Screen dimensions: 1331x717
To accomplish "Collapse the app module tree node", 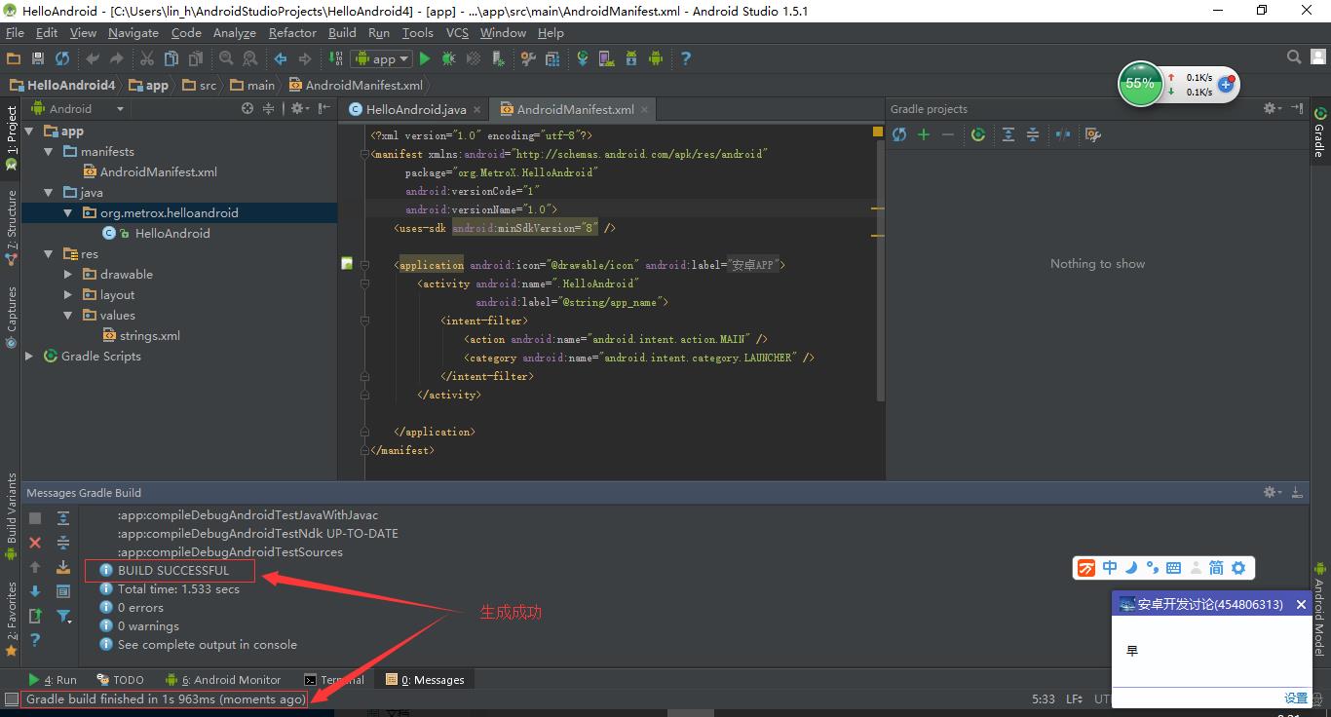I will click(x=29, y=132).
